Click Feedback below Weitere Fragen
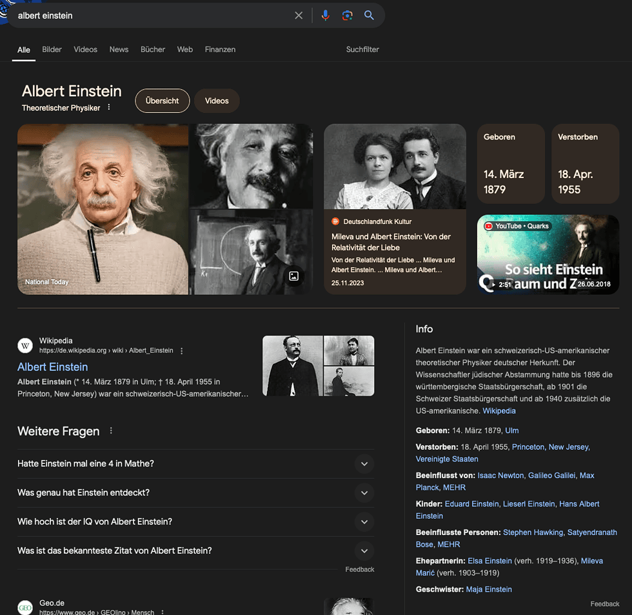Viewport: 632px width, 615px height. pyautogui.click(x=360, y=569)
